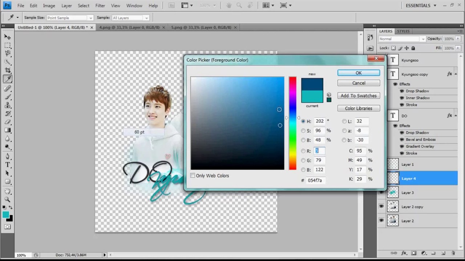The image size is (465, 261).
Task: Open Sample All Layers dropdown
Action: [x=130, y=18]
